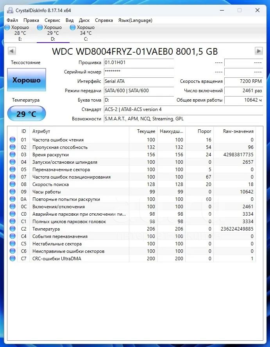Click the Порог column header
Screen dimensions: 270x347
199,131
